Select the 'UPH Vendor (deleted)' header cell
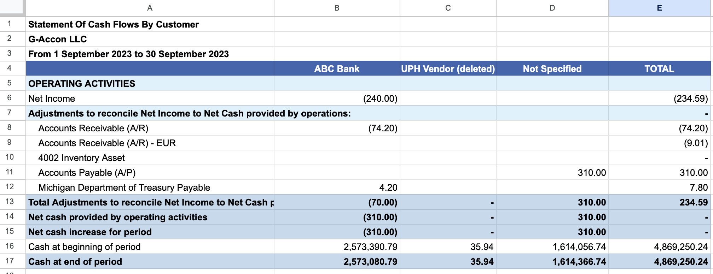This screenshot has height=274, width=713. pyautogui.click(x=448, y=68)
